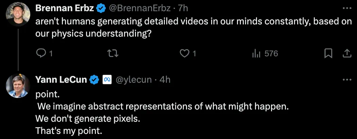Viewport: 357px width, 139px height.
Task: Visit the Brennan Erbz display name link
Action: click(x=65, y=7)
